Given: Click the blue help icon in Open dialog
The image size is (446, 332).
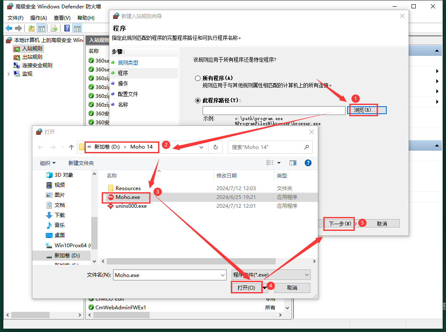Looking at the screenshot, I should [308, 163].
